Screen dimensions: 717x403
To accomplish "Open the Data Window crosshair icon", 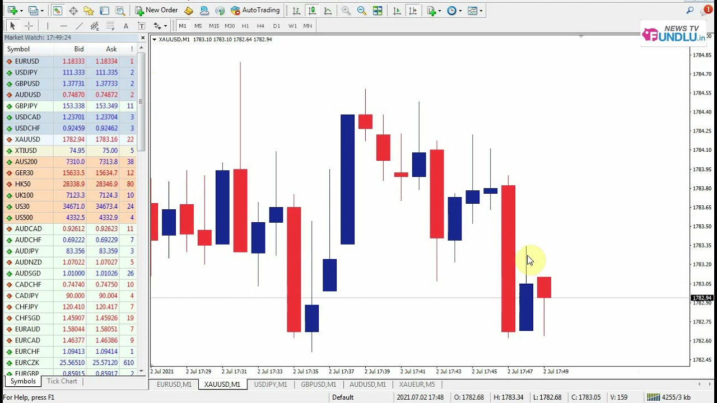I will 73,10.
